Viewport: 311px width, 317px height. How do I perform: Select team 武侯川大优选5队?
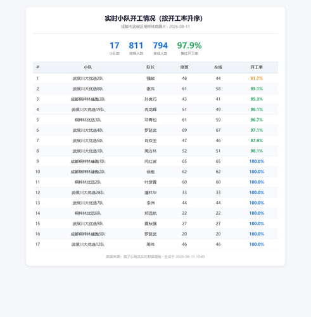point(88,141)
